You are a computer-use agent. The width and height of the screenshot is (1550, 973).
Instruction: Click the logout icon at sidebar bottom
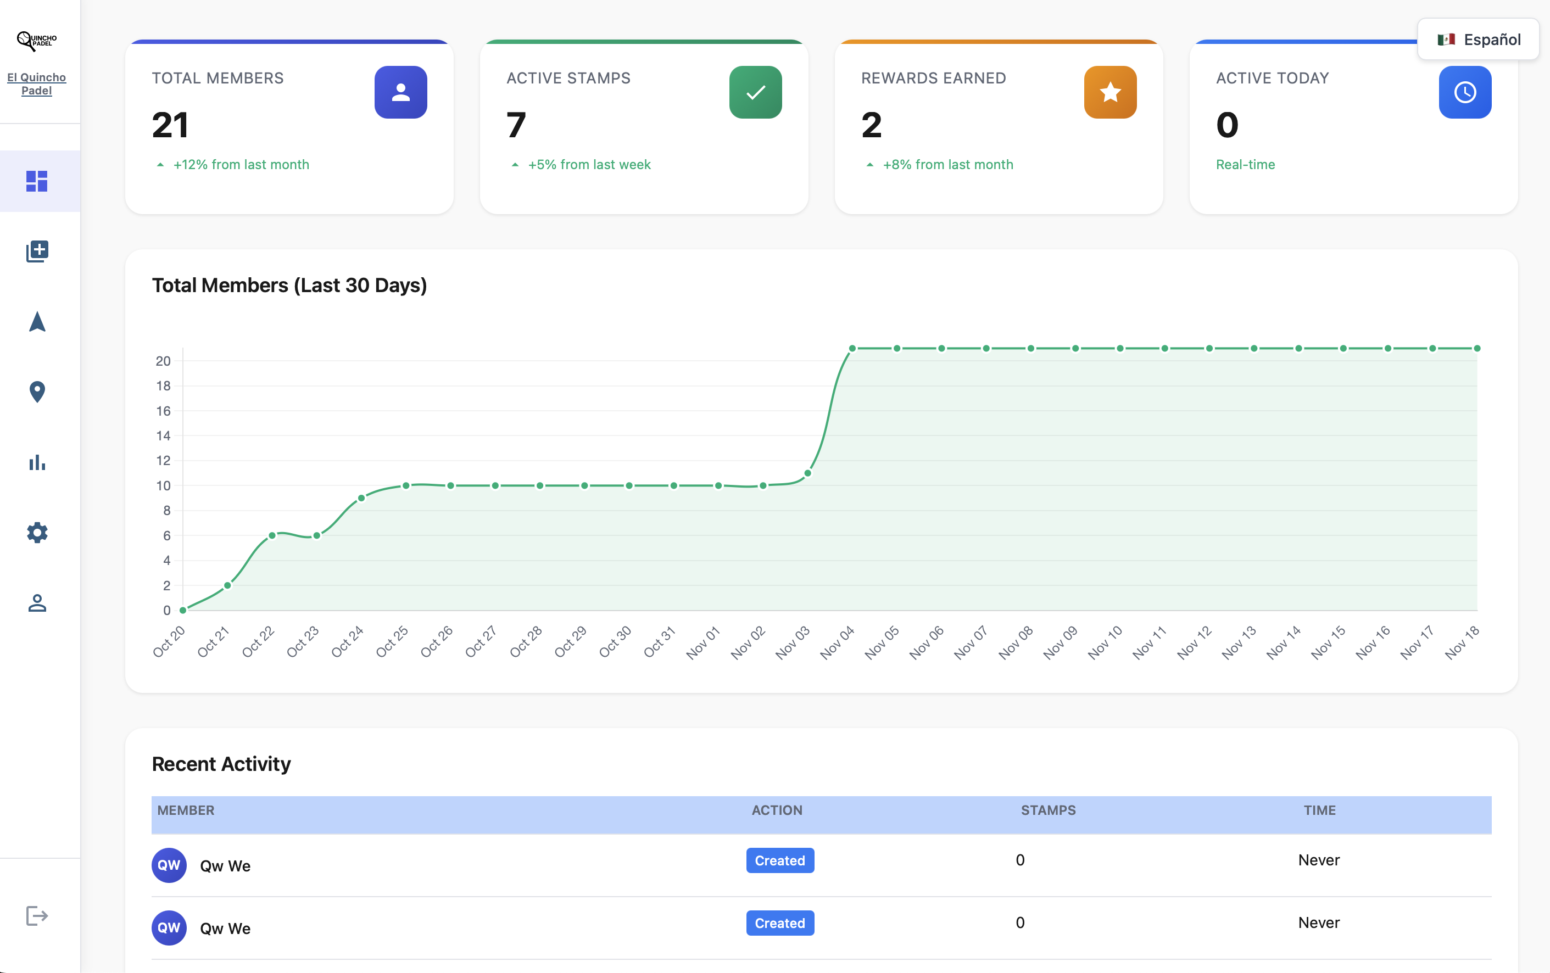click(x=37, y=915)
